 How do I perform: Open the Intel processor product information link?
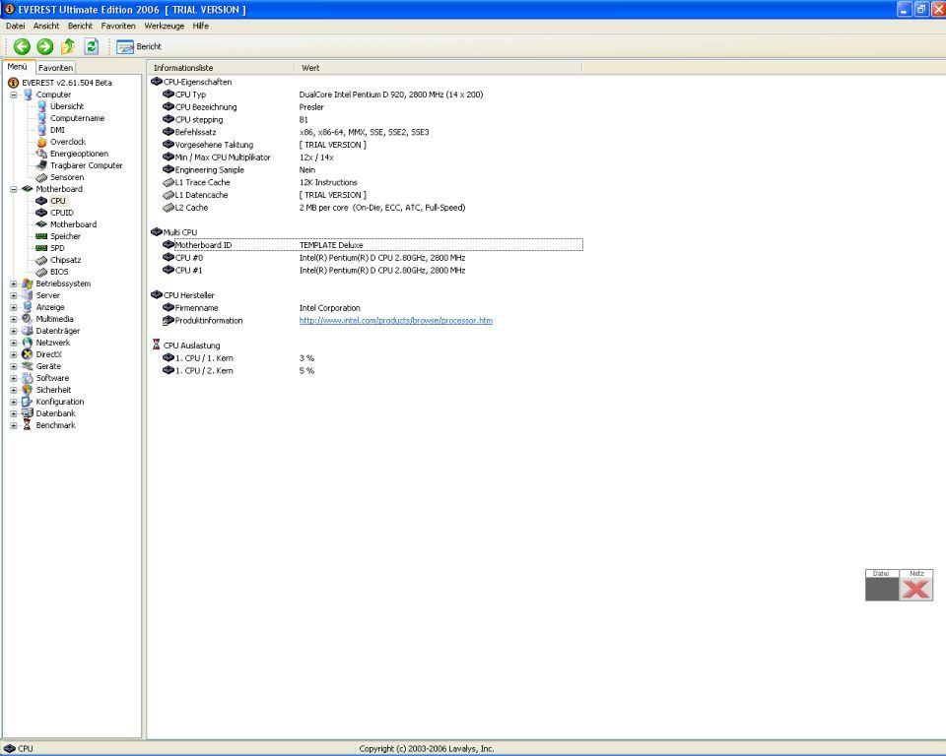point(396,321)
